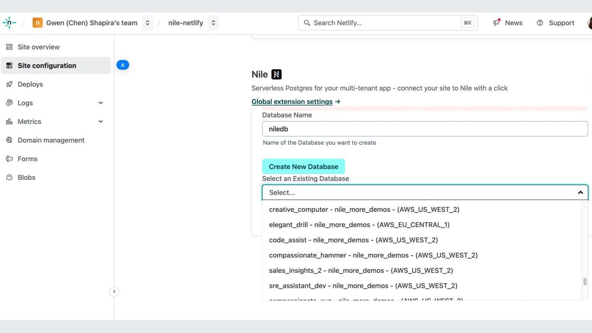592x333 pixels.
Task: Click the nile-netlify breadcrumb
Action: pos(185,23)
